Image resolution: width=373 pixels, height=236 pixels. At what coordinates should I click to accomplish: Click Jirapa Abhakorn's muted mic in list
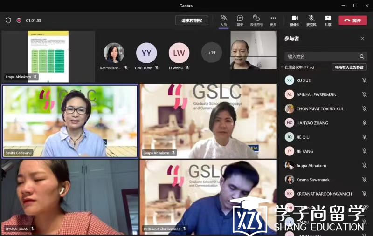coord(364,165)
